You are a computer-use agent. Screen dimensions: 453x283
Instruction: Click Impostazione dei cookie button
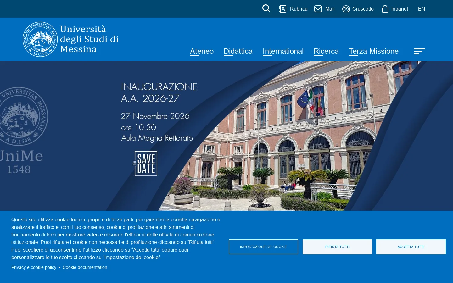point(263,247)
